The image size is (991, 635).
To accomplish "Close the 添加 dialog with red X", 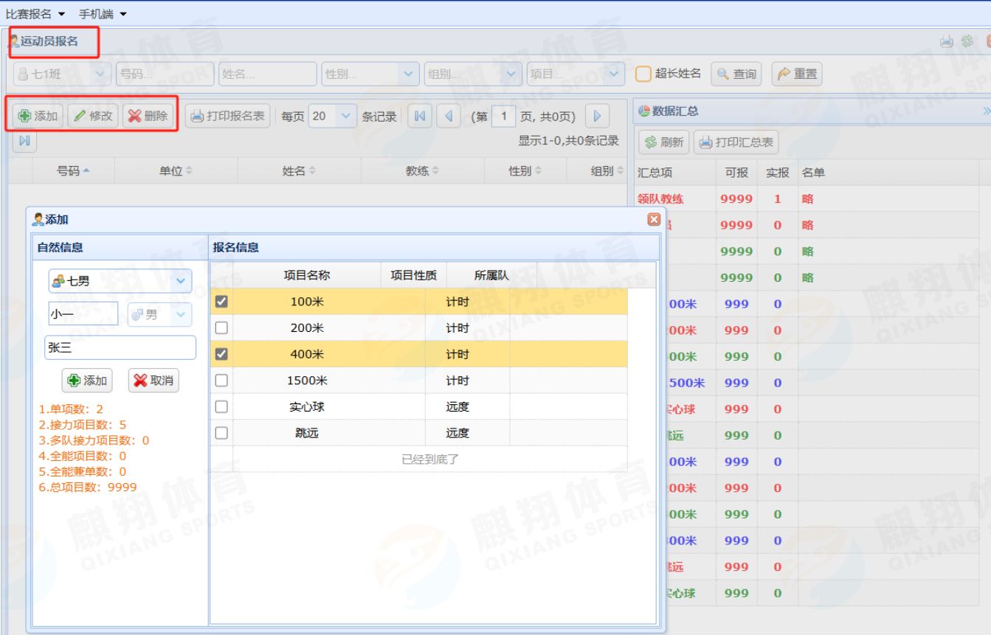I will pos(653,219).
